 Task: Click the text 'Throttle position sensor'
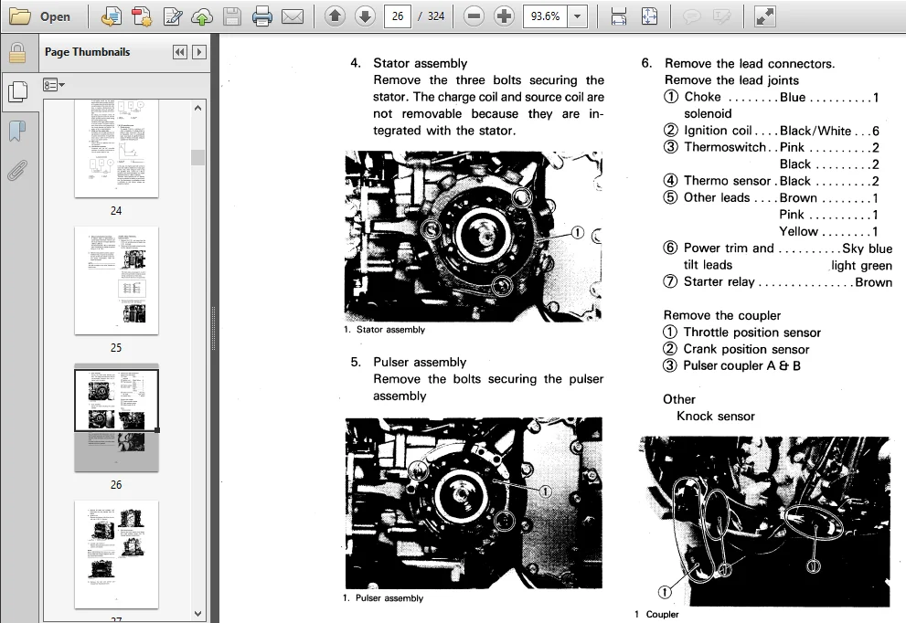[752, 332]
